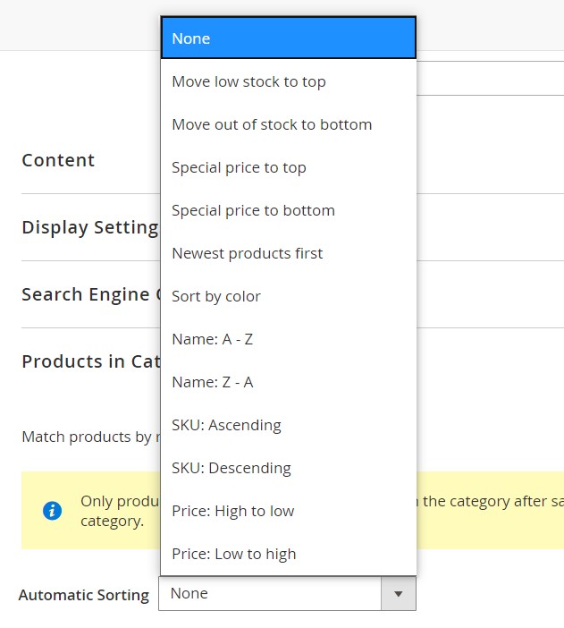Select SKU: Descending option
Viewport: 564px width, 628px height.
pos(288,468)
